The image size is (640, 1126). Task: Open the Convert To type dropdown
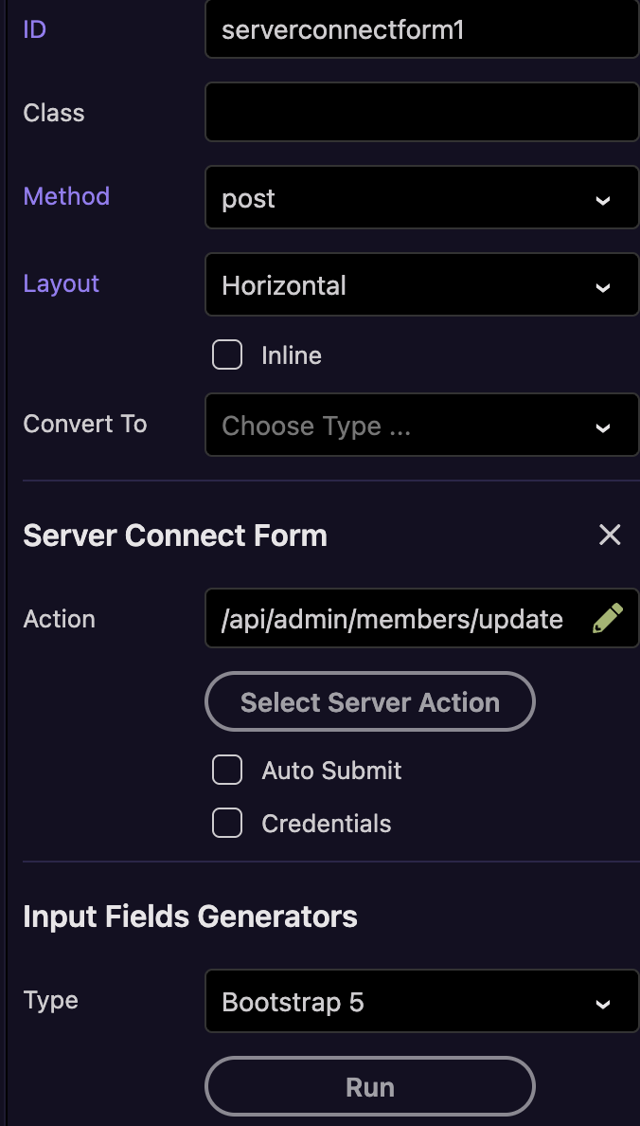pos(421,426)
